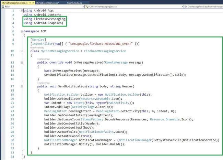223x160 pixels.
Task: Click 'NotificationDefaults' in SetDefaults line
Action: click(96, 132)
